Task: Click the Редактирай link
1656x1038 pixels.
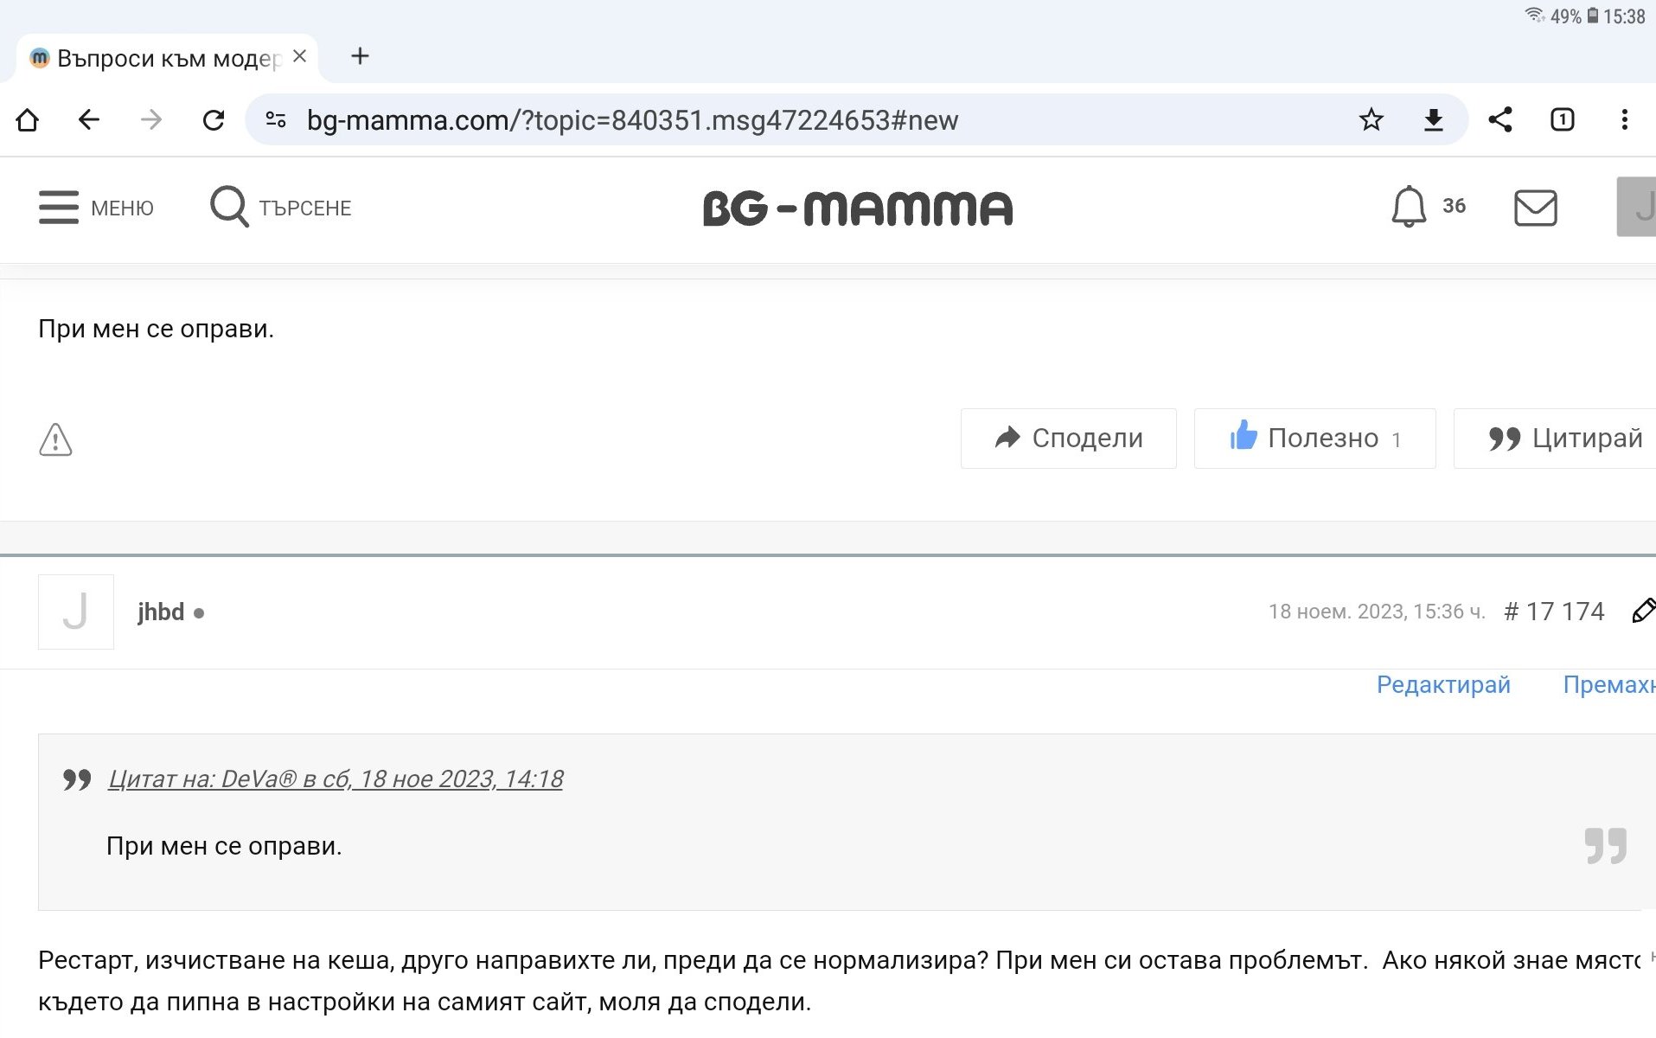Action: [1443, 685]
